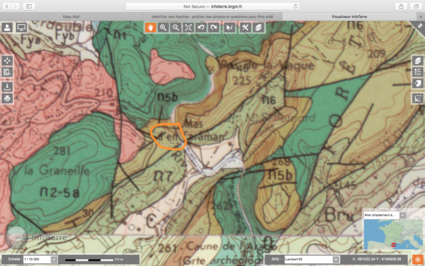Image resolution: width=425 pixels, height=266 pixels.
Task: Click the zoom in magnifier tool
Action: coord(163,28)
